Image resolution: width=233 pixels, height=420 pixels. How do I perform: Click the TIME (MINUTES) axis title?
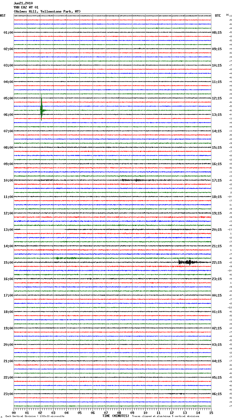point(116,416)
